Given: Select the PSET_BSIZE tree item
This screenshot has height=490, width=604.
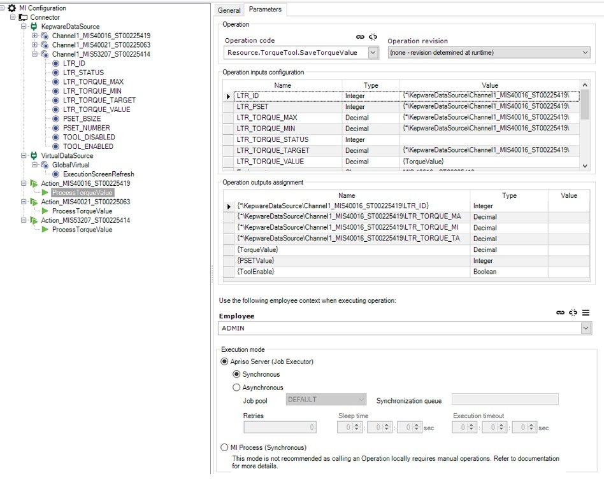Looking at the screenshot, I should click(x=82, y=119).
